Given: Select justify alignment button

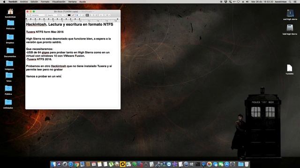Looking at the screenshot, I should [x=97, y=15].
